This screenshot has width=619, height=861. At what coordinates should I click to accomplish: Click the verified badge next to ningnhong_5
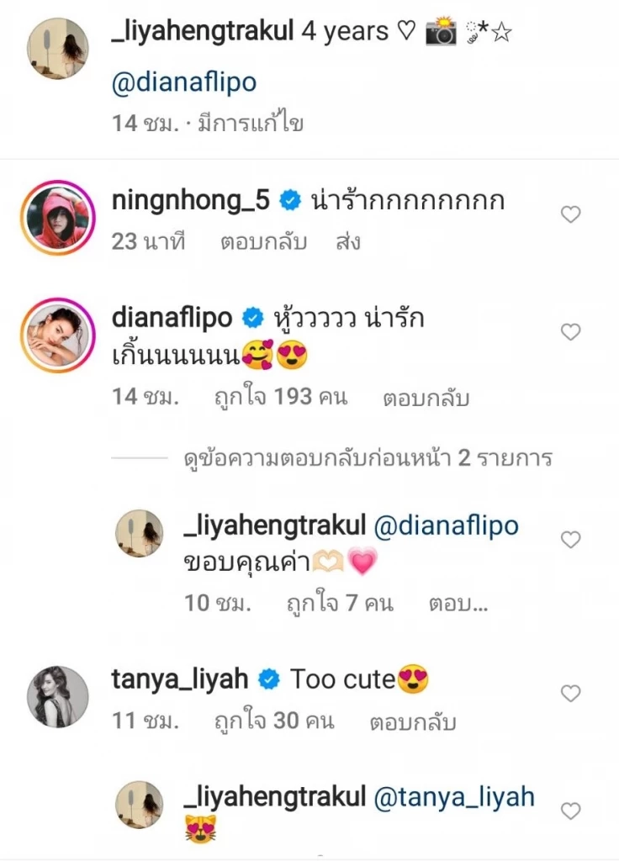click(289, 199)
